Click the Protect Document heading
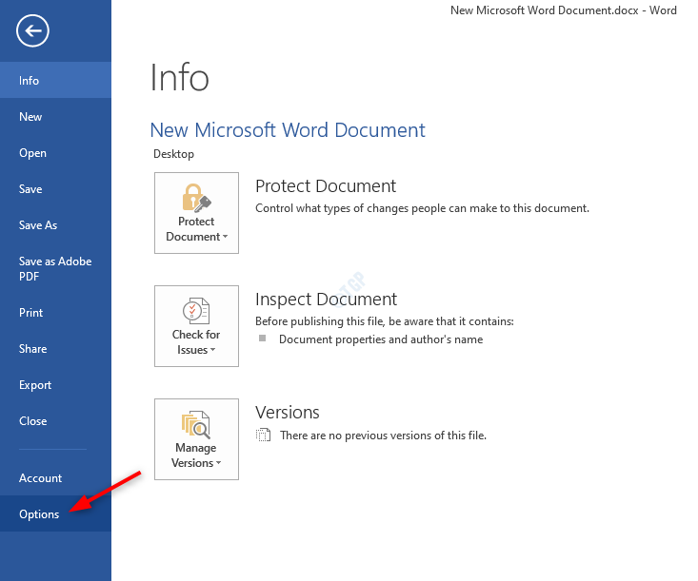Screen dimensions: 698x581 [x=326, y=185]
